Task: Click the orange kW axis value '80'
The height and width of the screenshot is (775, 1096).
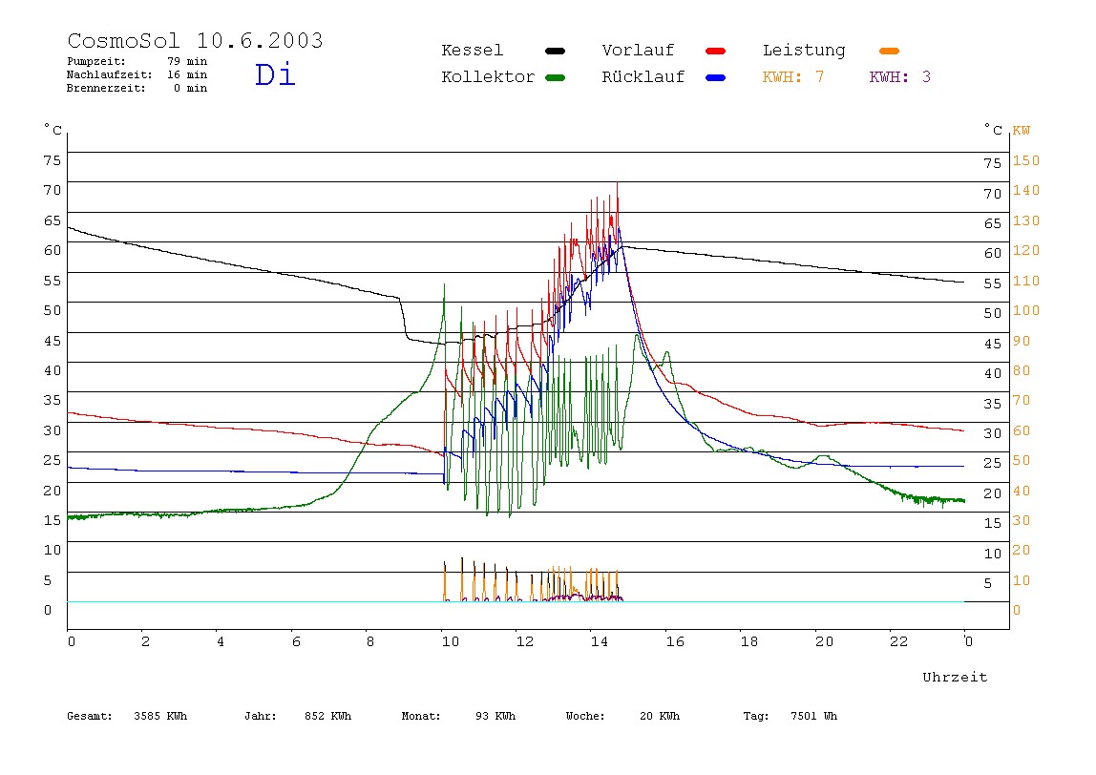Action: coord(1022,370)
